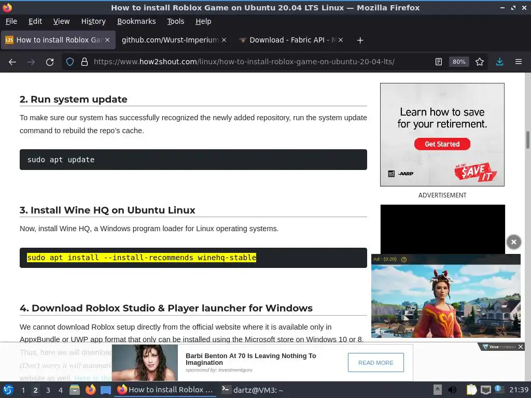
Task: Switch to the Download - Fabric API tab
Action: click(291, 40)
